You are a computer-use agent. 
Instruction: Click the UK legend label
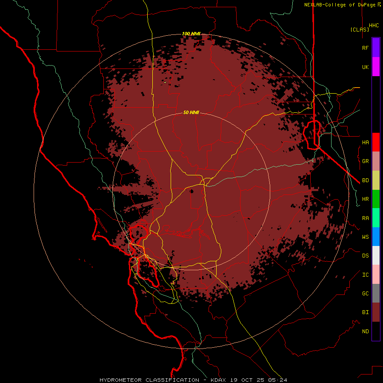click(x=365, y=67)
